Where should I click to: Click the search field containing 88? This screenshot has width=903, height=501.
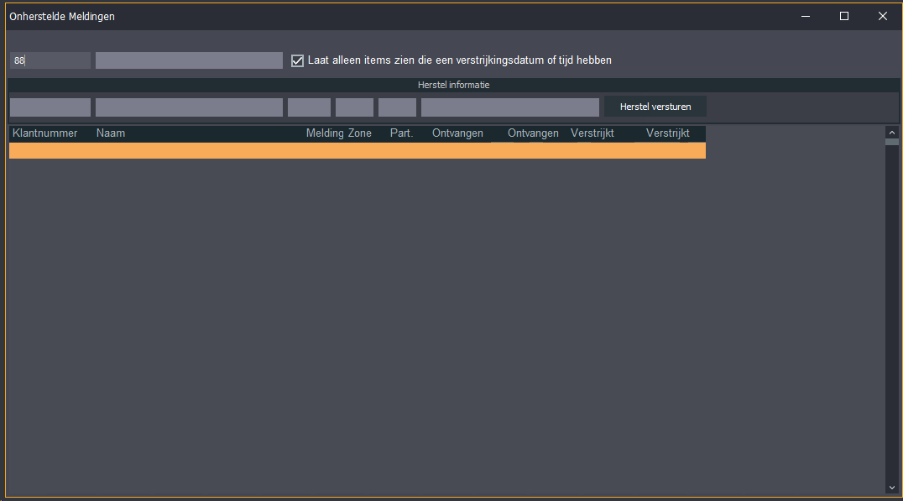point(50,60)
